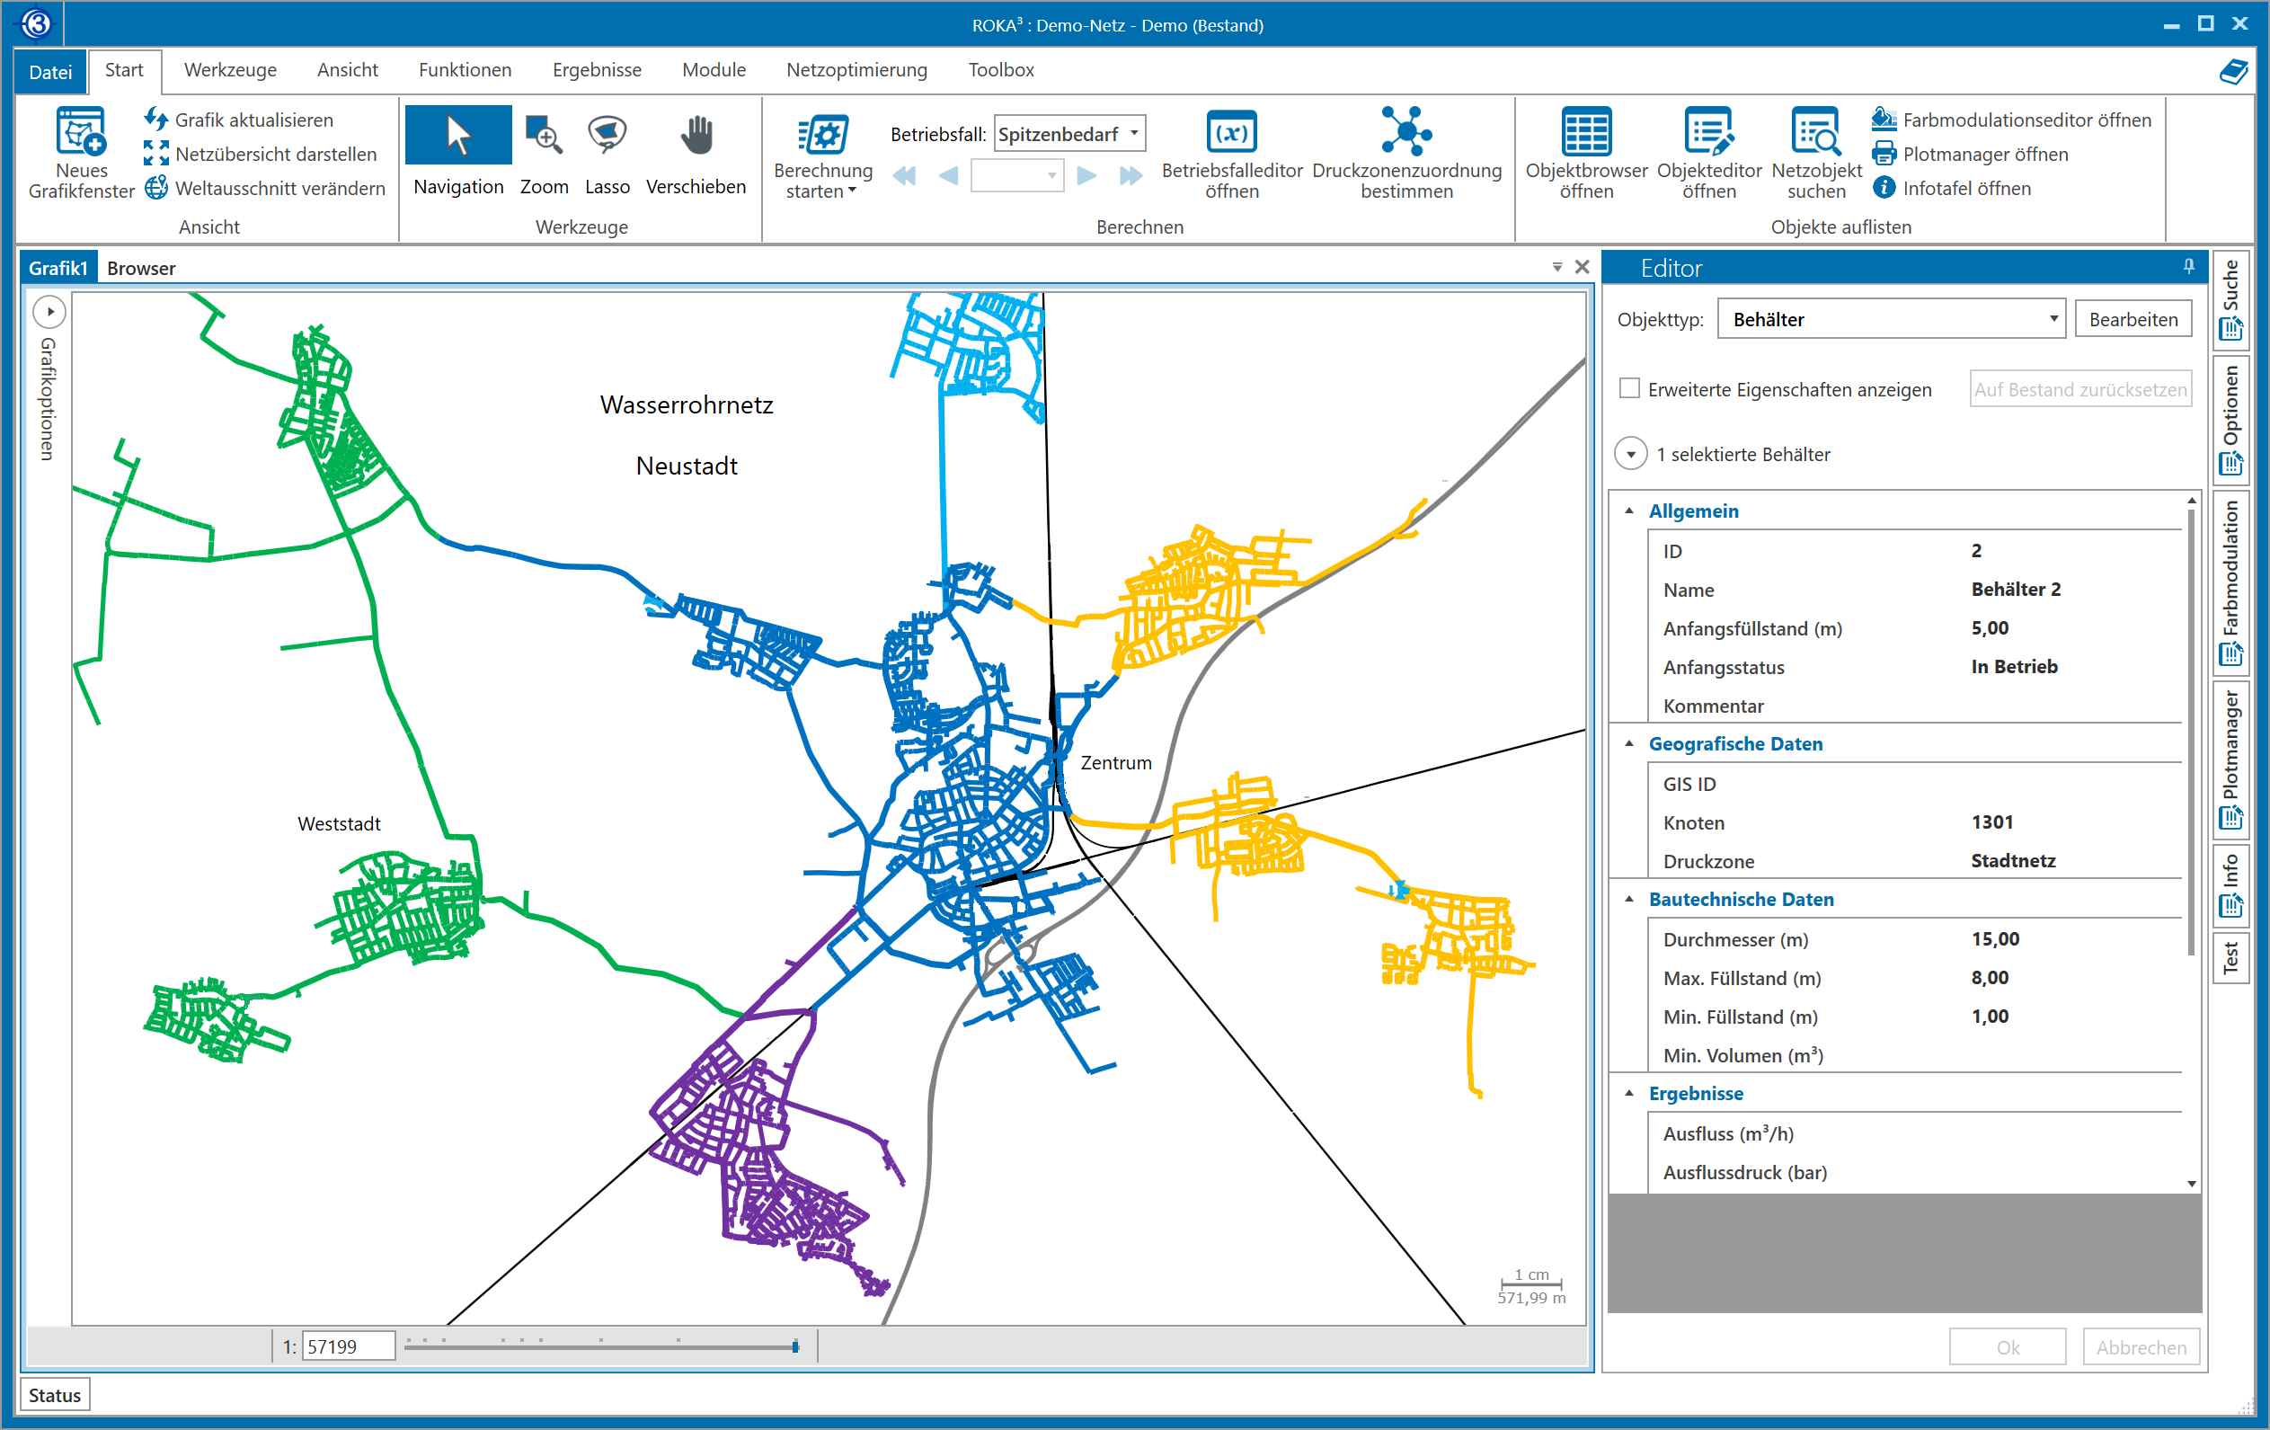The height and width of the screenshot is (1430, 2270).
Task: Open the Plotmanager from ribbon
Action: [x=1984, y=154]
